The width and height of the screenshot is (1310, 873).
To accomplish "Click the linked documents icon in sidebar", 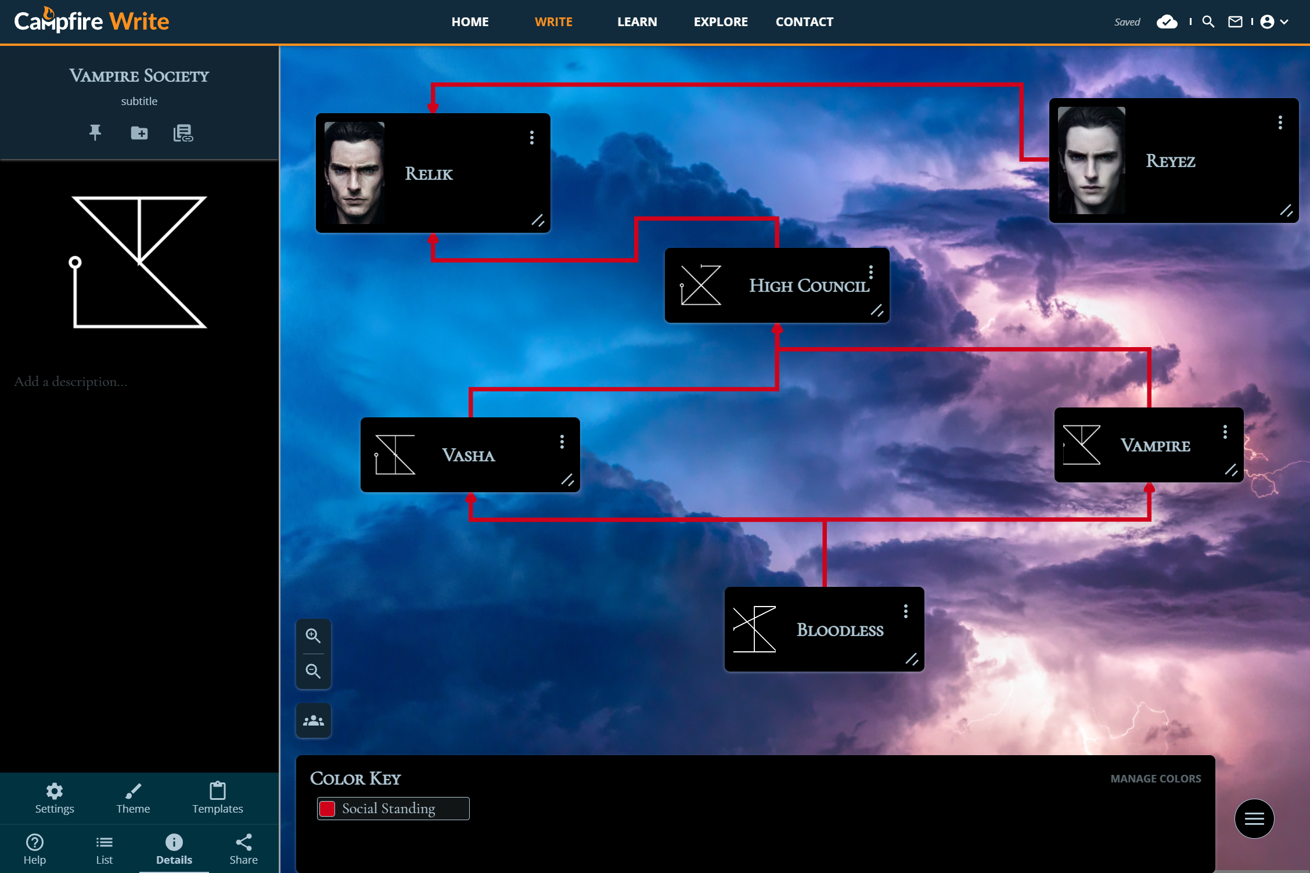I will pos(183,133).
